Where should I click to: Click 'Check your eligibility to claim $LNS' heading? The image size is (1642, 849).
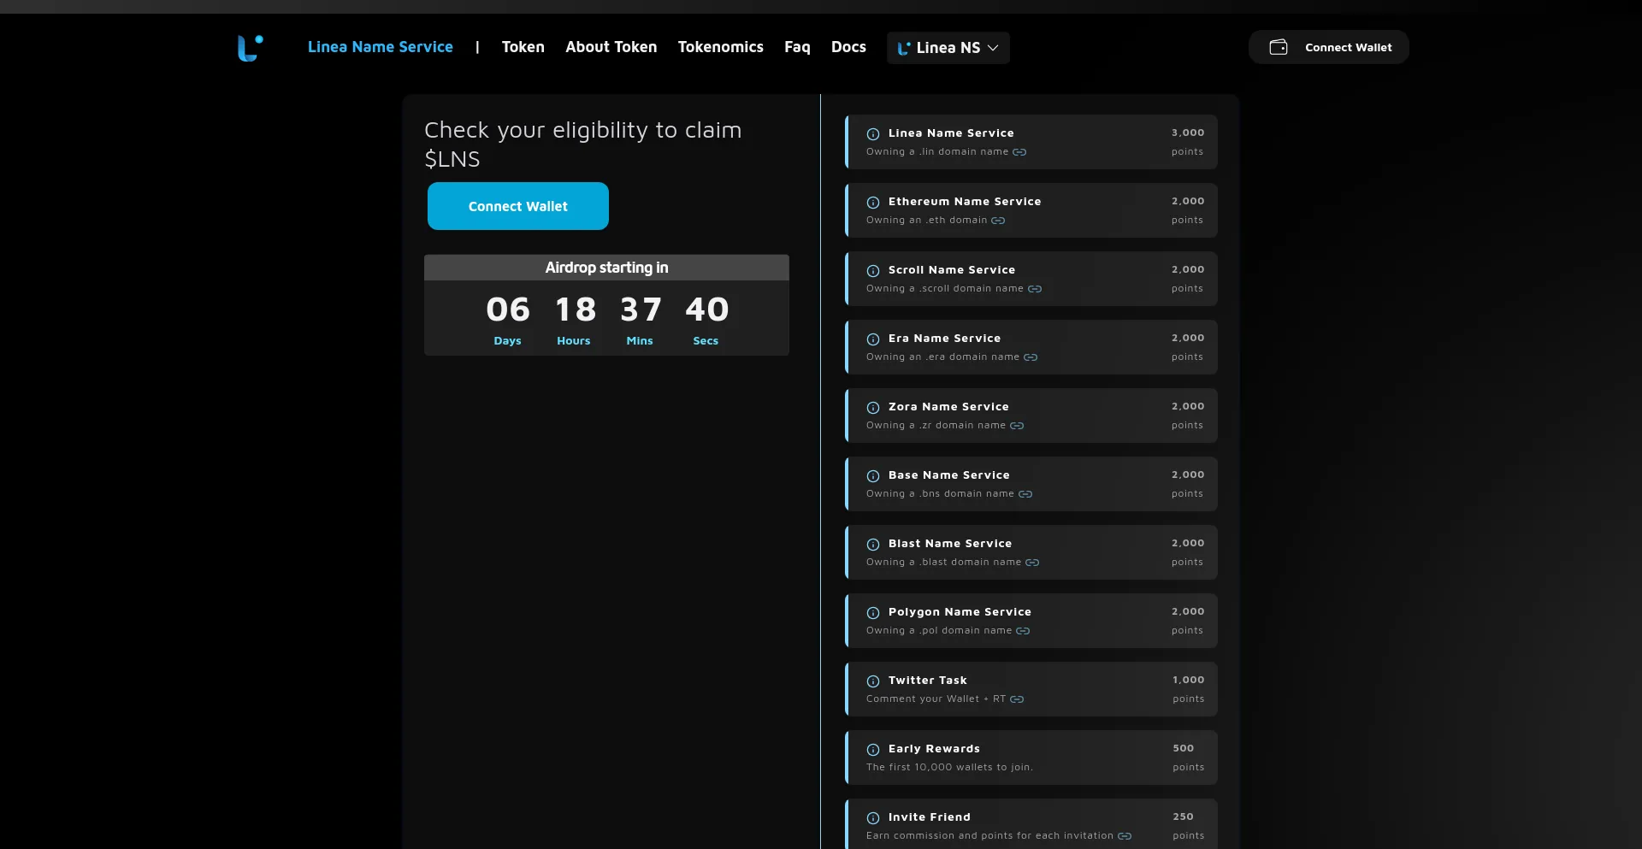pos(583,144)
